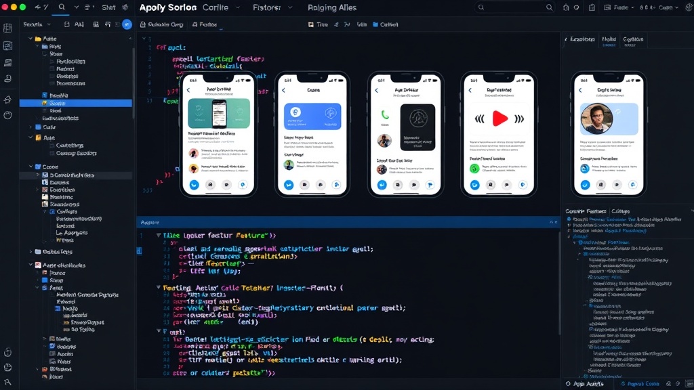The image size is (694, 390).
Task: Click the shield icon in the top bar
Action: click(x=576, y=7)
